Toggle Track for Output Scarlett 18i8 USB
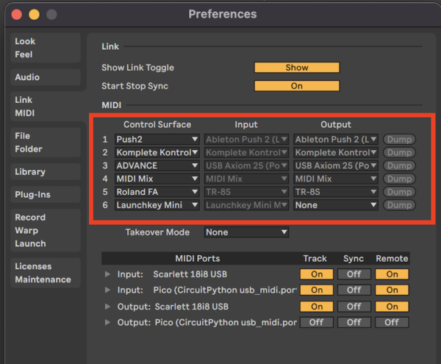 317,307
